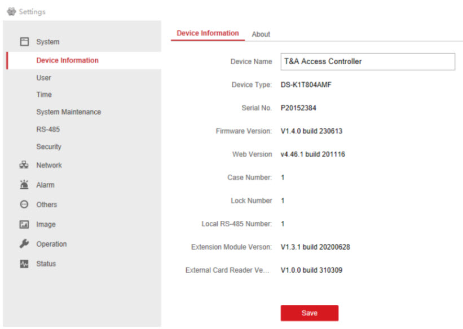The height and width of the screenshot is (329, 463).
Task: Click the Others circle icon
Action: click(x=24, y=204)
